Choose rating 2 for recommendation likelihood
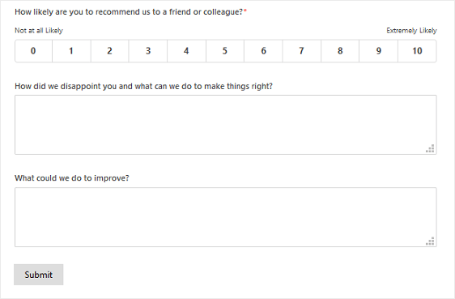 coord(109,51)
